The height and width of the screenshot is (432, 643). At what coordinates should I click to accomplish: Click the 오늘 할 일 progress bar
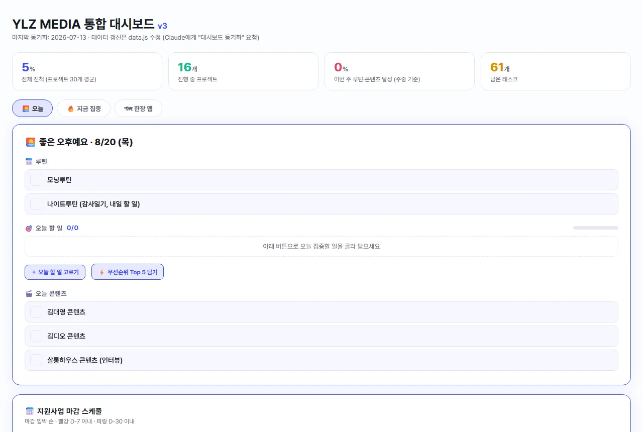click(x=596, y=228)
